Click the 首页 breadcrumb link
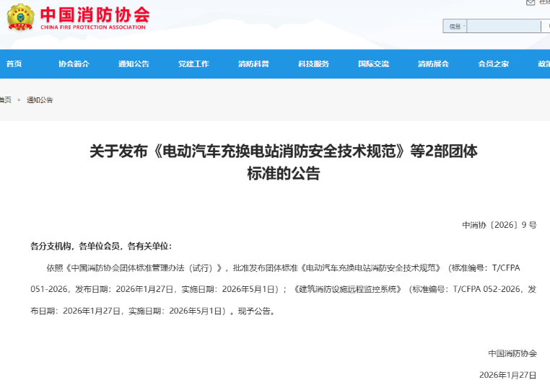Screen dimensions: 550x385 (6, 100)
